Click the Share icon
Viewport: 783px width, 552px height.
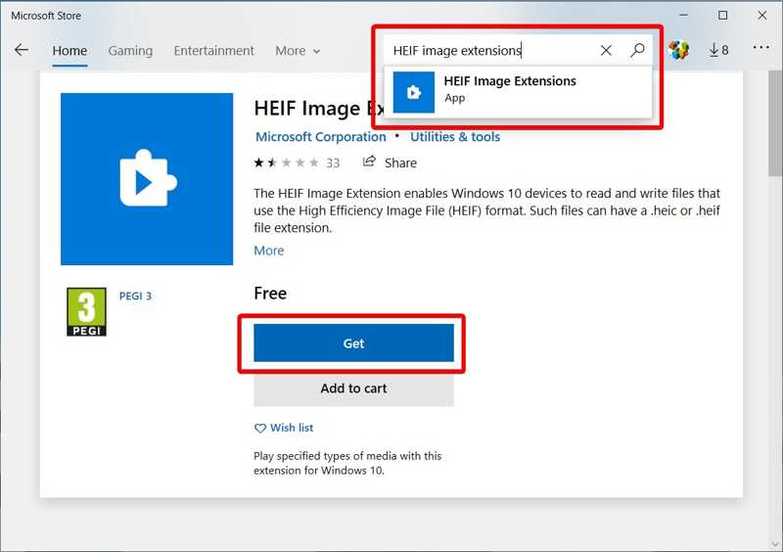[x=369, y=161]
